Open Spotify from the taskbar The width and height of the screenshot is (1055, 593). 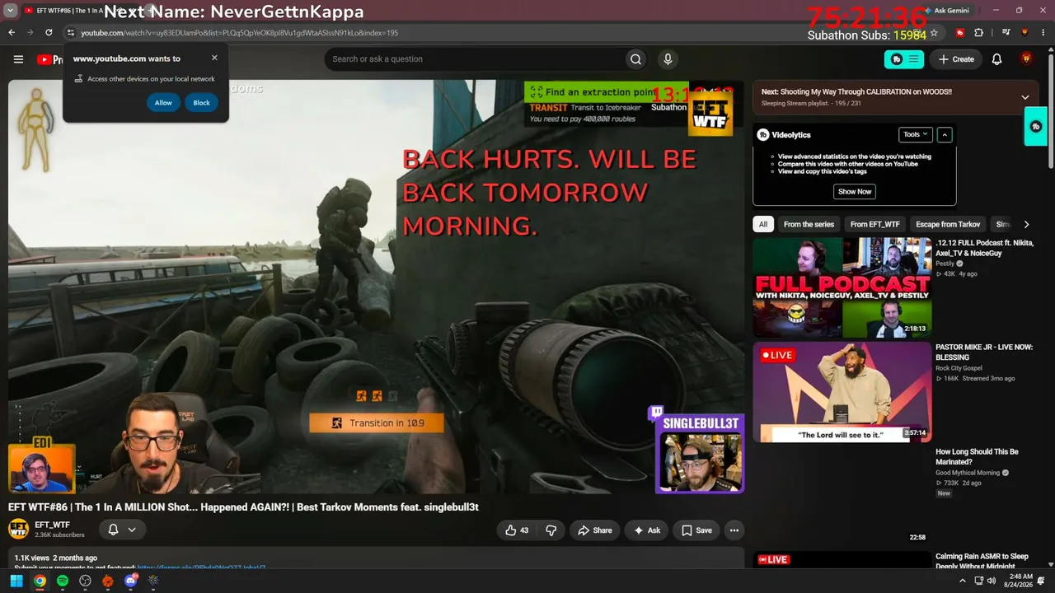pyautogui.click(x=63, y=581)
